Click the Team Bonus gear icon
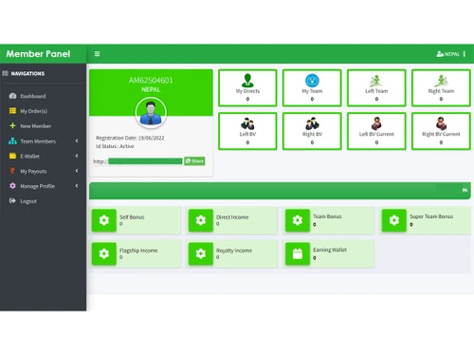Screen dimensions: 474x356 [298, 220]
